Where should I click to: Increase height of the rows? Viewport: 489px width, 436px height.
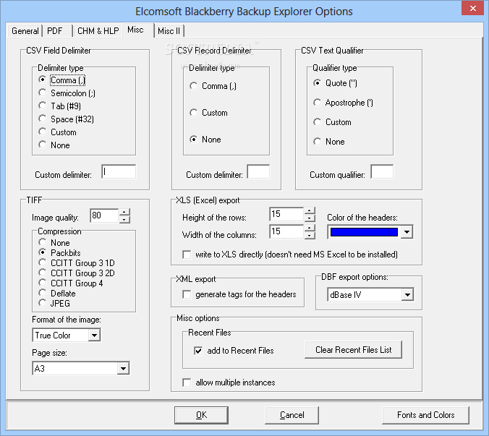(310, 210)
